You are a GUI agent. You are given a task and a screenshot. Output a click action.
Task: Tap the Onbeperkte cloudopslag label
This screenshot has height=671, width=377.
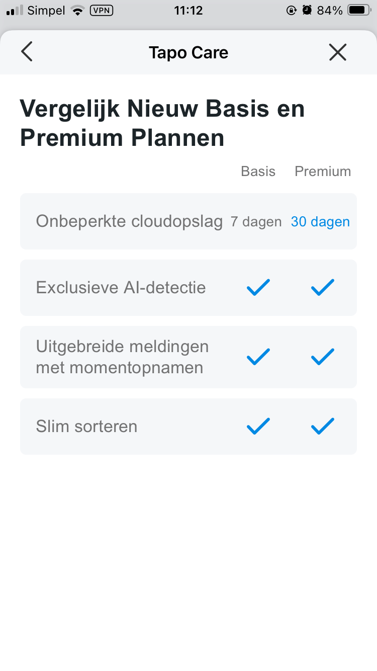coord(129,222)
